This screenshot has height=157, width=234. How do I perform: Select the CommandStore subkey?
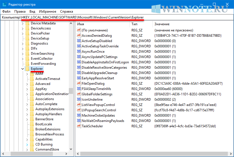47,149
